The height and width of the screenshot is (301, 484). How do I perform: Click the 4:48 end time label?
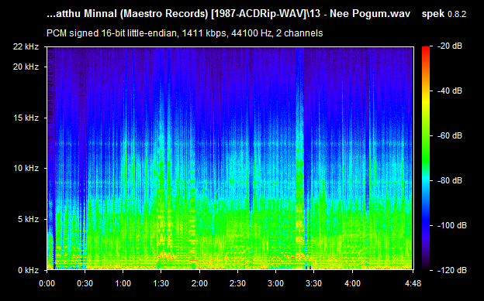[x=413, y=283]
